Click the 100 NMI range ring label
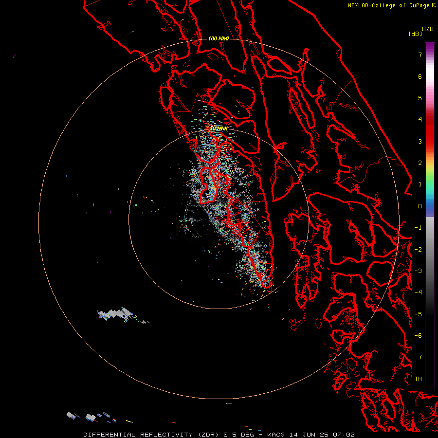This screenshot has width=438, height=438. [219, 38]
